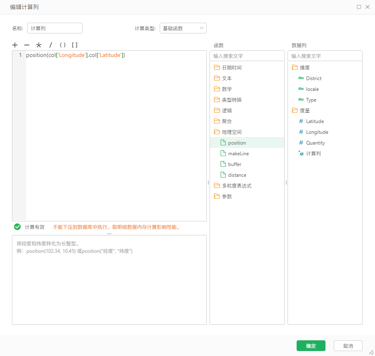
Task: Insert the plus operator
Action: pos(15,45)
